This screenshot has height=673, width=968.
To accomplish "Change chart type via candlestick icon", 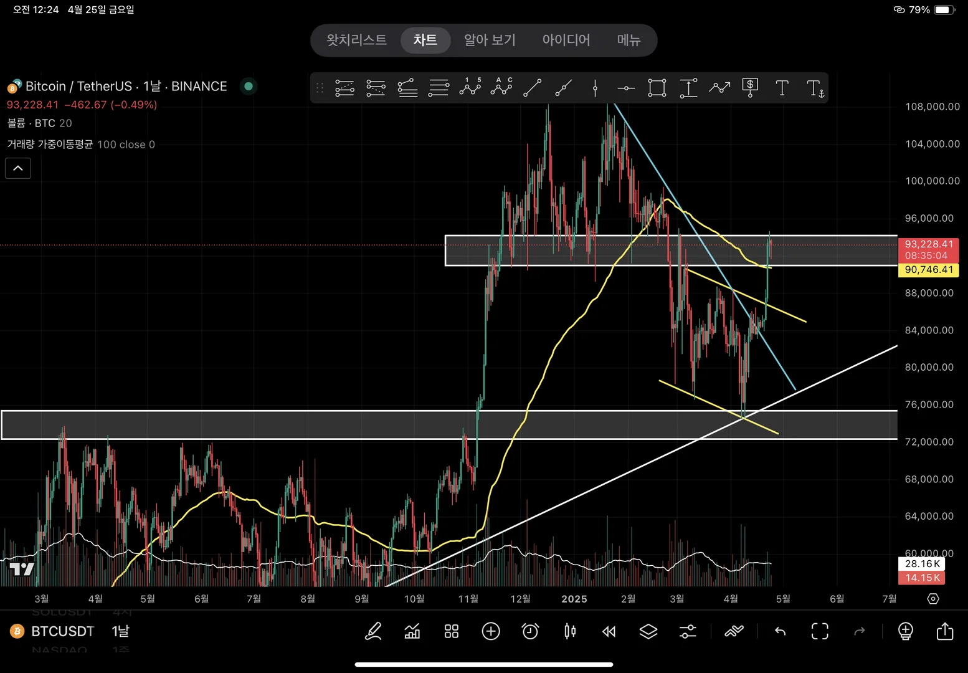I will click(570, 631).
